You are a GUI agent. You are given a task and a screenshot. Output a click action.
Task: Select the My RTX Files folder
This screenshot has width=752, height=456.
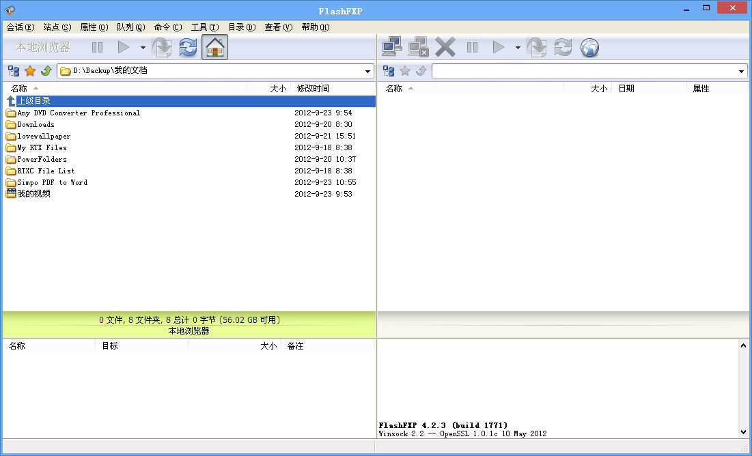click(190, 147)
